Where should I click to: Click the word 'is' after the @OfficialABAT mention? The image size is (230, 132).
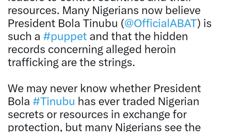207,24
